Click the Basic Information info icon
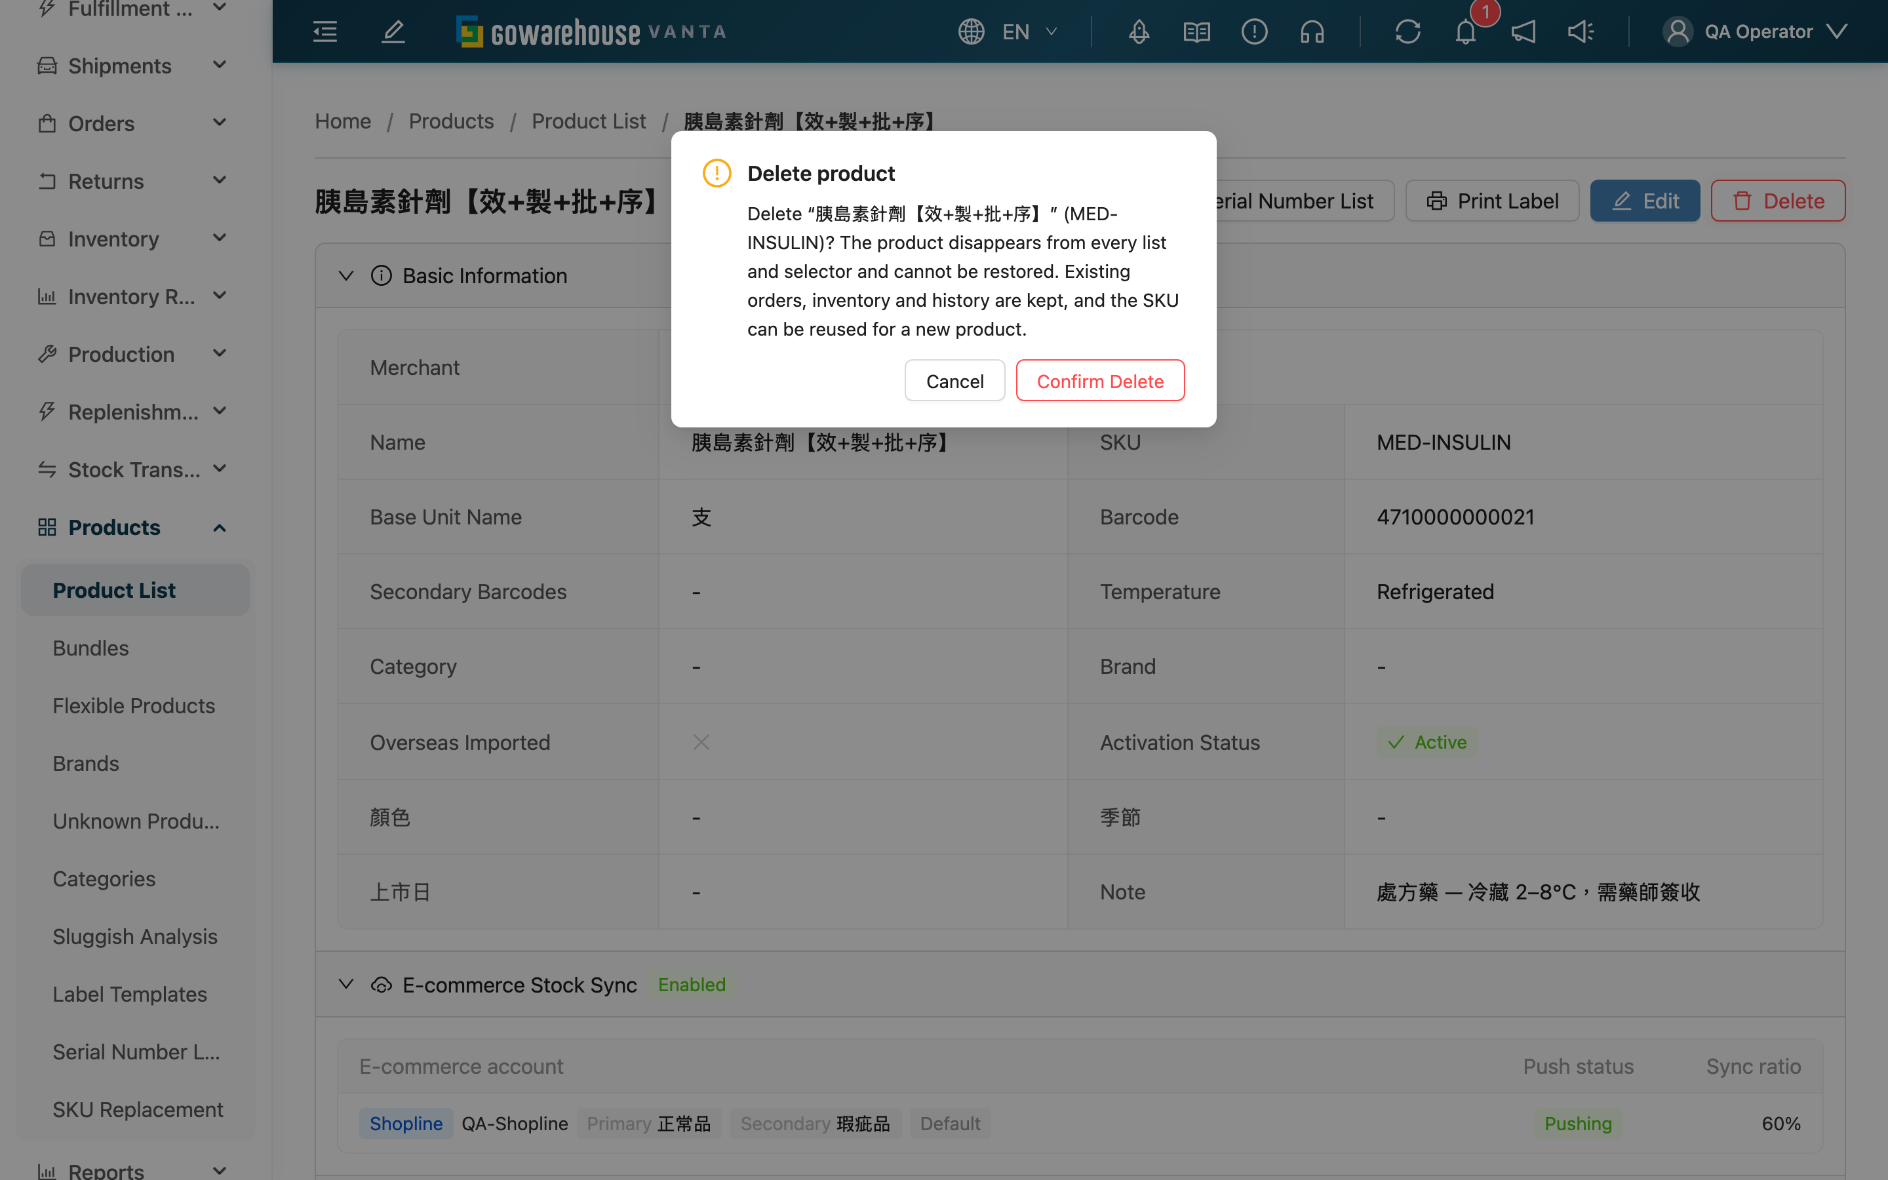The height and width of the screenshot is (1180, 1888). pos(382,275)
